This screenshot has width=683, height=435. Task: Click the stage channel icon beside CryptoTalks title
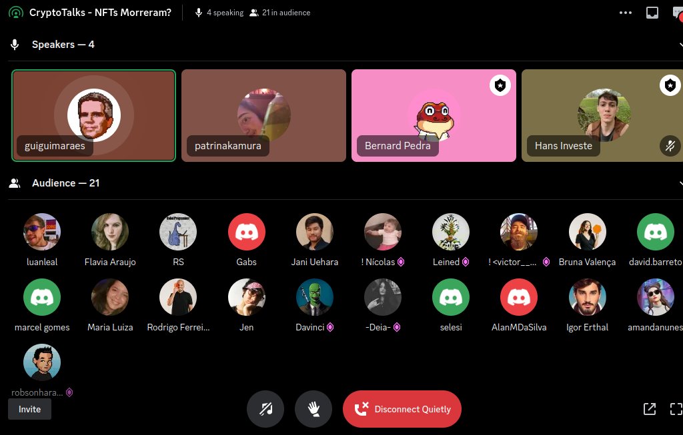tap(16, 13)
